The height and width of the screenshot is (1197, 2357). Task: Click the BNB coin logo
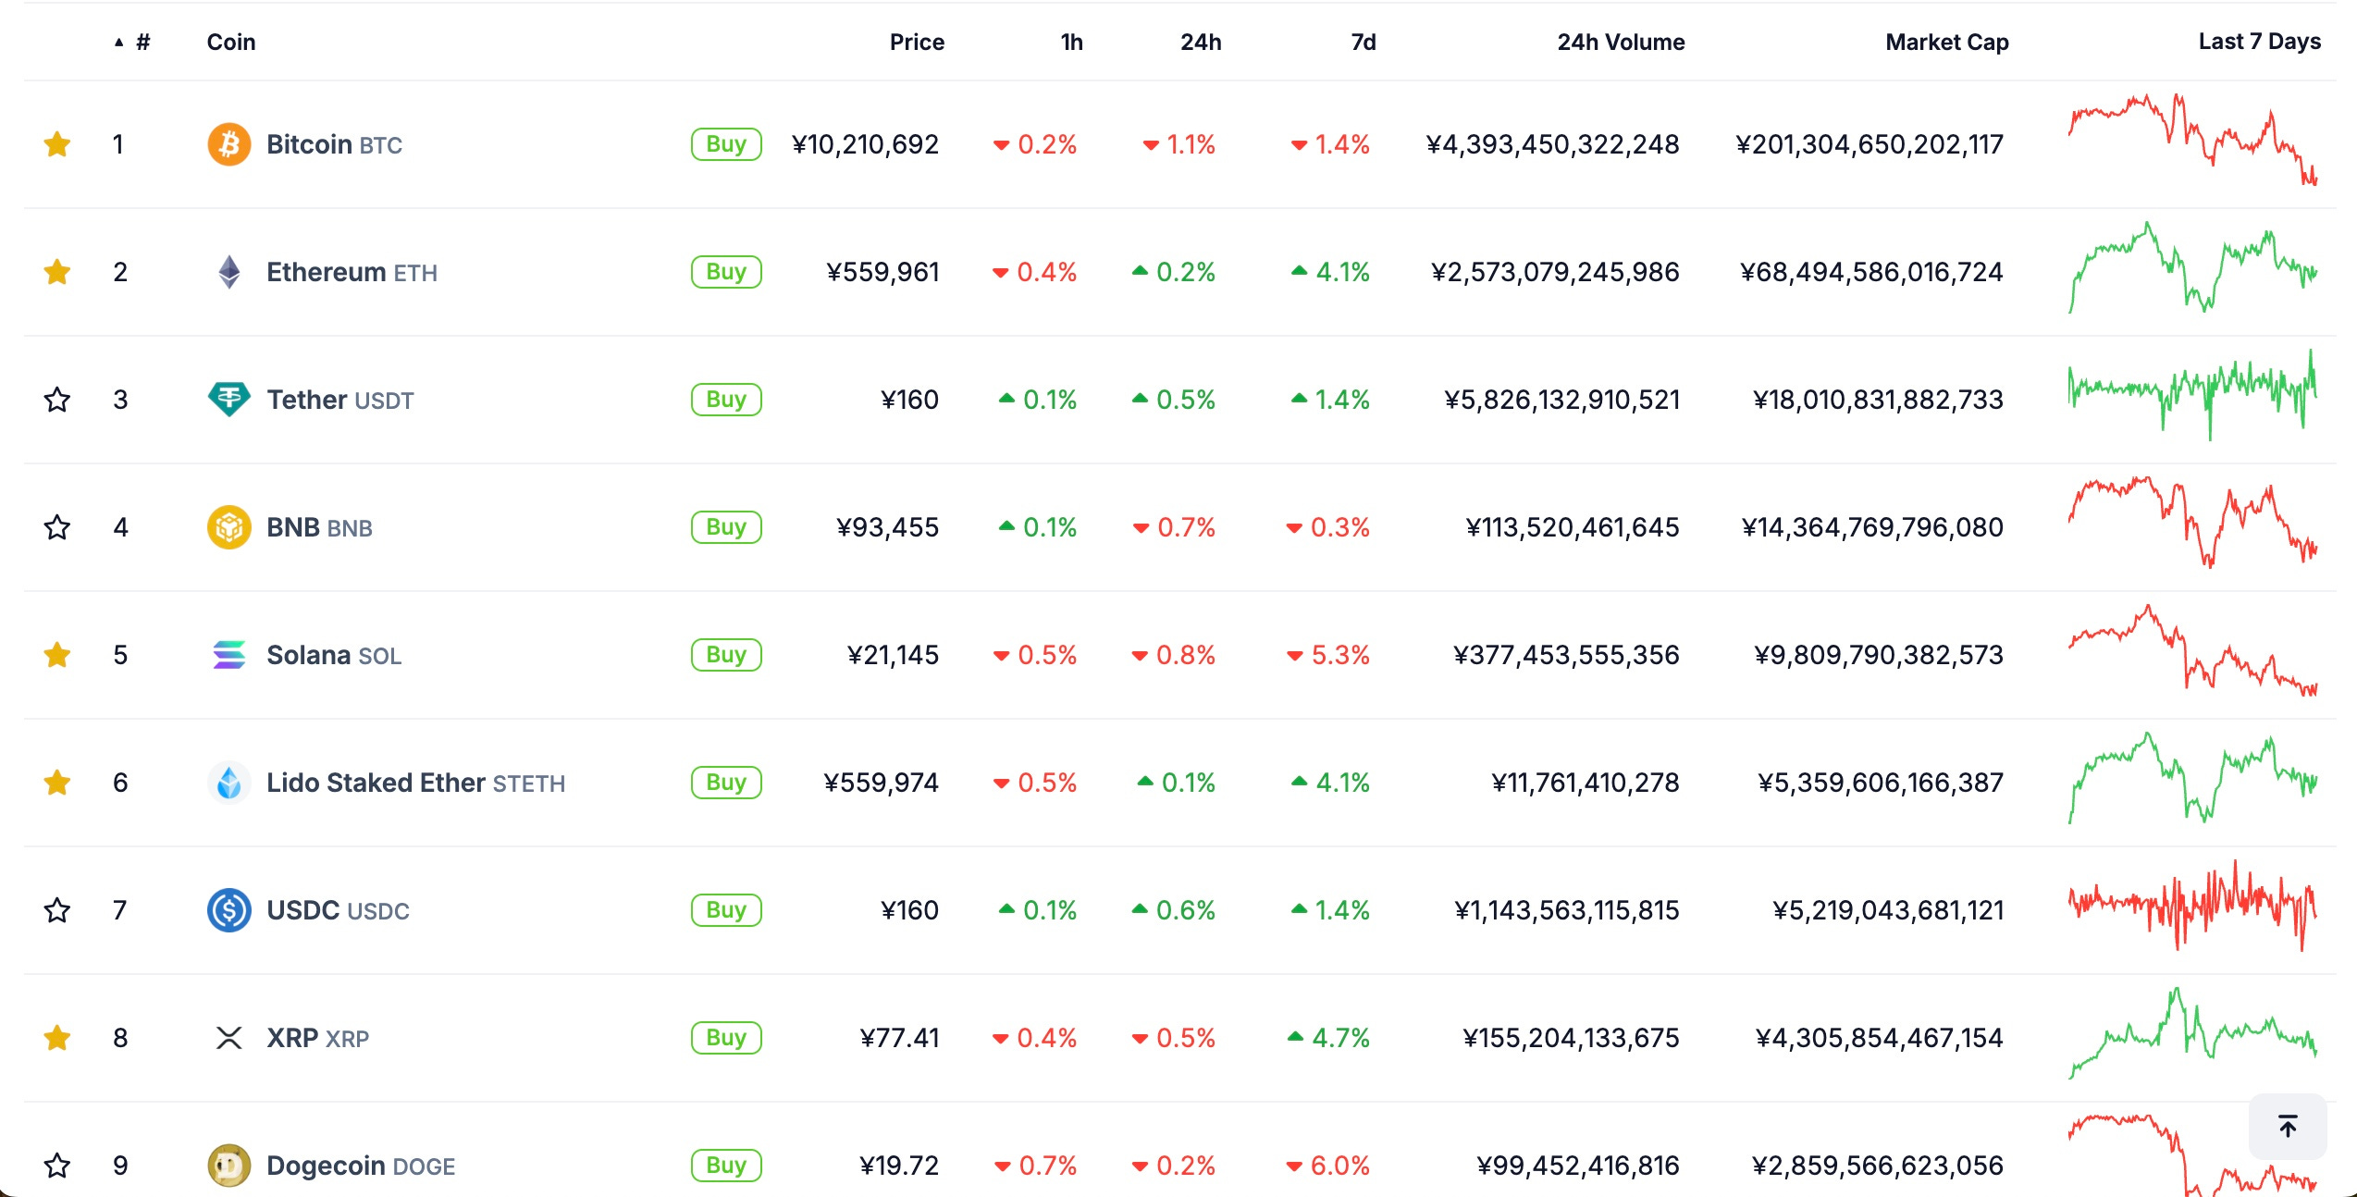pyautogui.click(x=228, y=527)
